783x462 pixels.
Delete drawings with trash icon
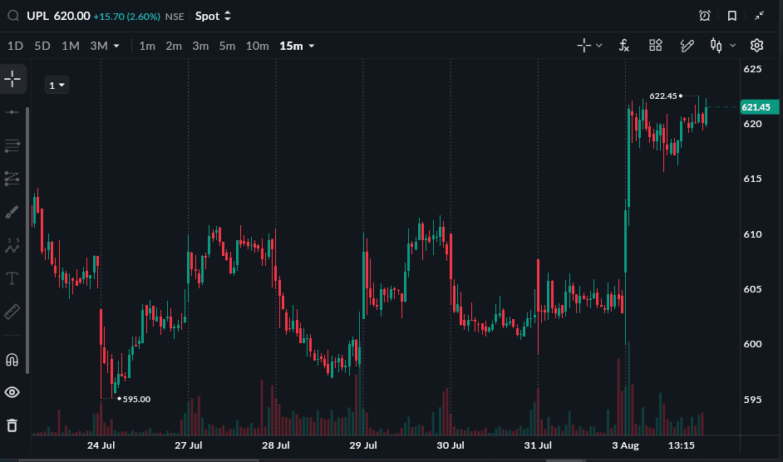tap(12, 425)
